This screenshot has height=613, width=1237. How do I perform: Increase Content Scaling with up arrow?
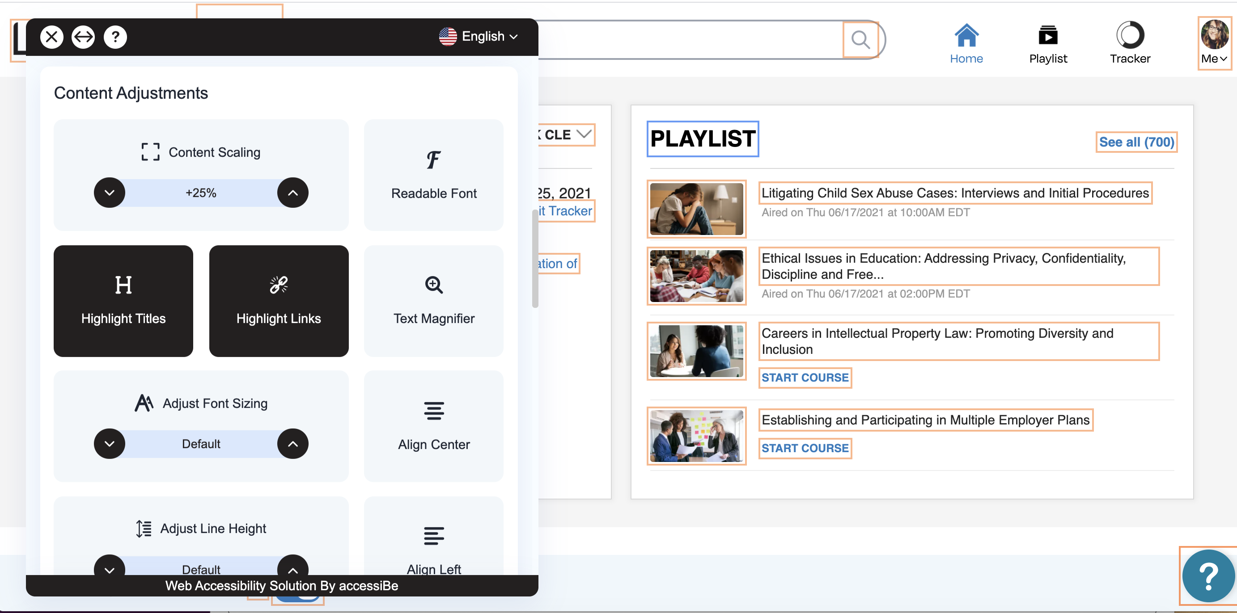292,193
